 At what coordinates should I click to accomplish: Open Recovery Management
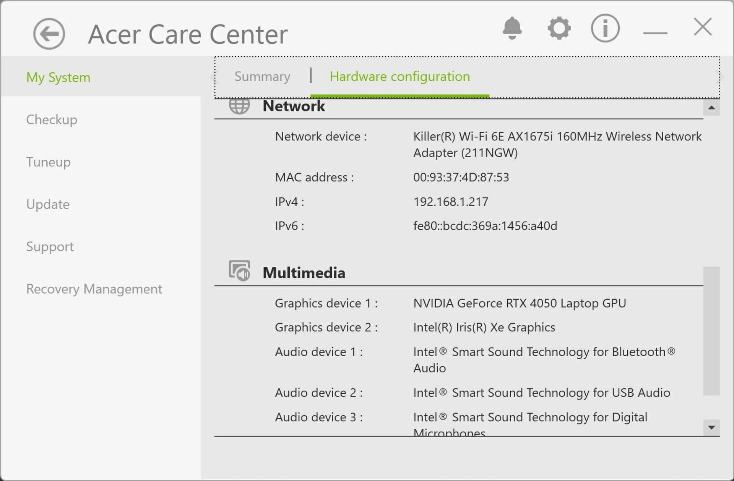[x=94, y=289]
